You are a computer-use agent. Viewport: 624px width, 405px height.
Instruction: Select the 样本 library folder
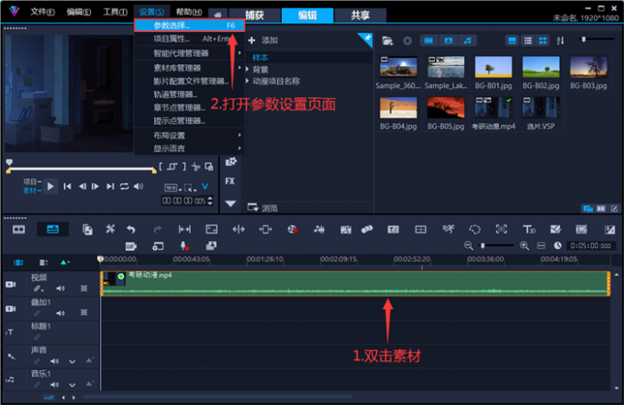tap(261, 58)
